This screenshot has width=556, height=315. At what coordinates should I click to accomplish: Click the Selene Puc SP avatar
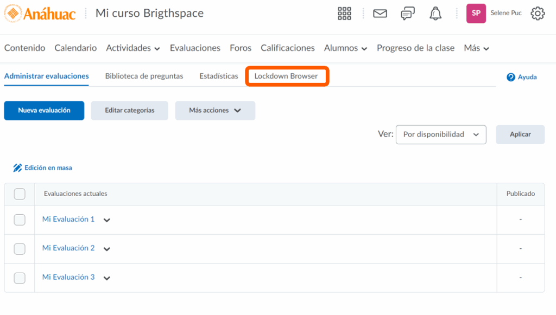click(476, 14)
